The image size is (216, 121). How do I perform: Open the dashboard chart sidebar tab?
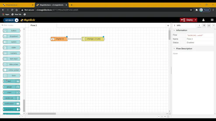(209, 25)
